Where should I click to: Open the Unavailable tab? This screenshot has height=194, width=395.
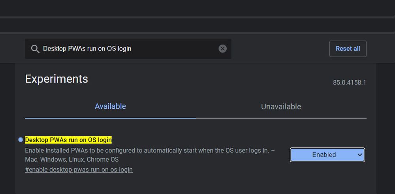(x=281, y=107)
